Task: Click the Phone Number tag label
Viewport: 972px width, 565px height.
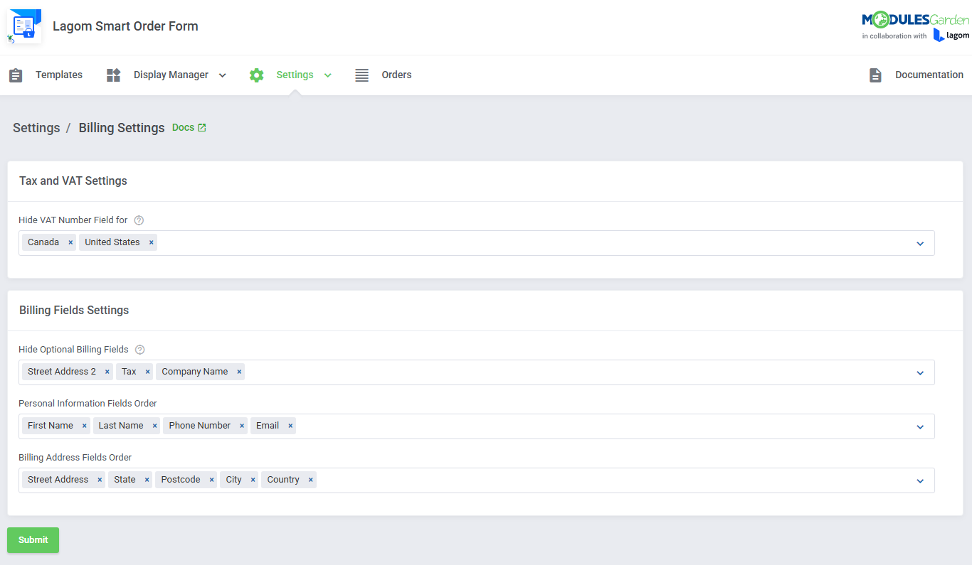Action: point(199,426)
